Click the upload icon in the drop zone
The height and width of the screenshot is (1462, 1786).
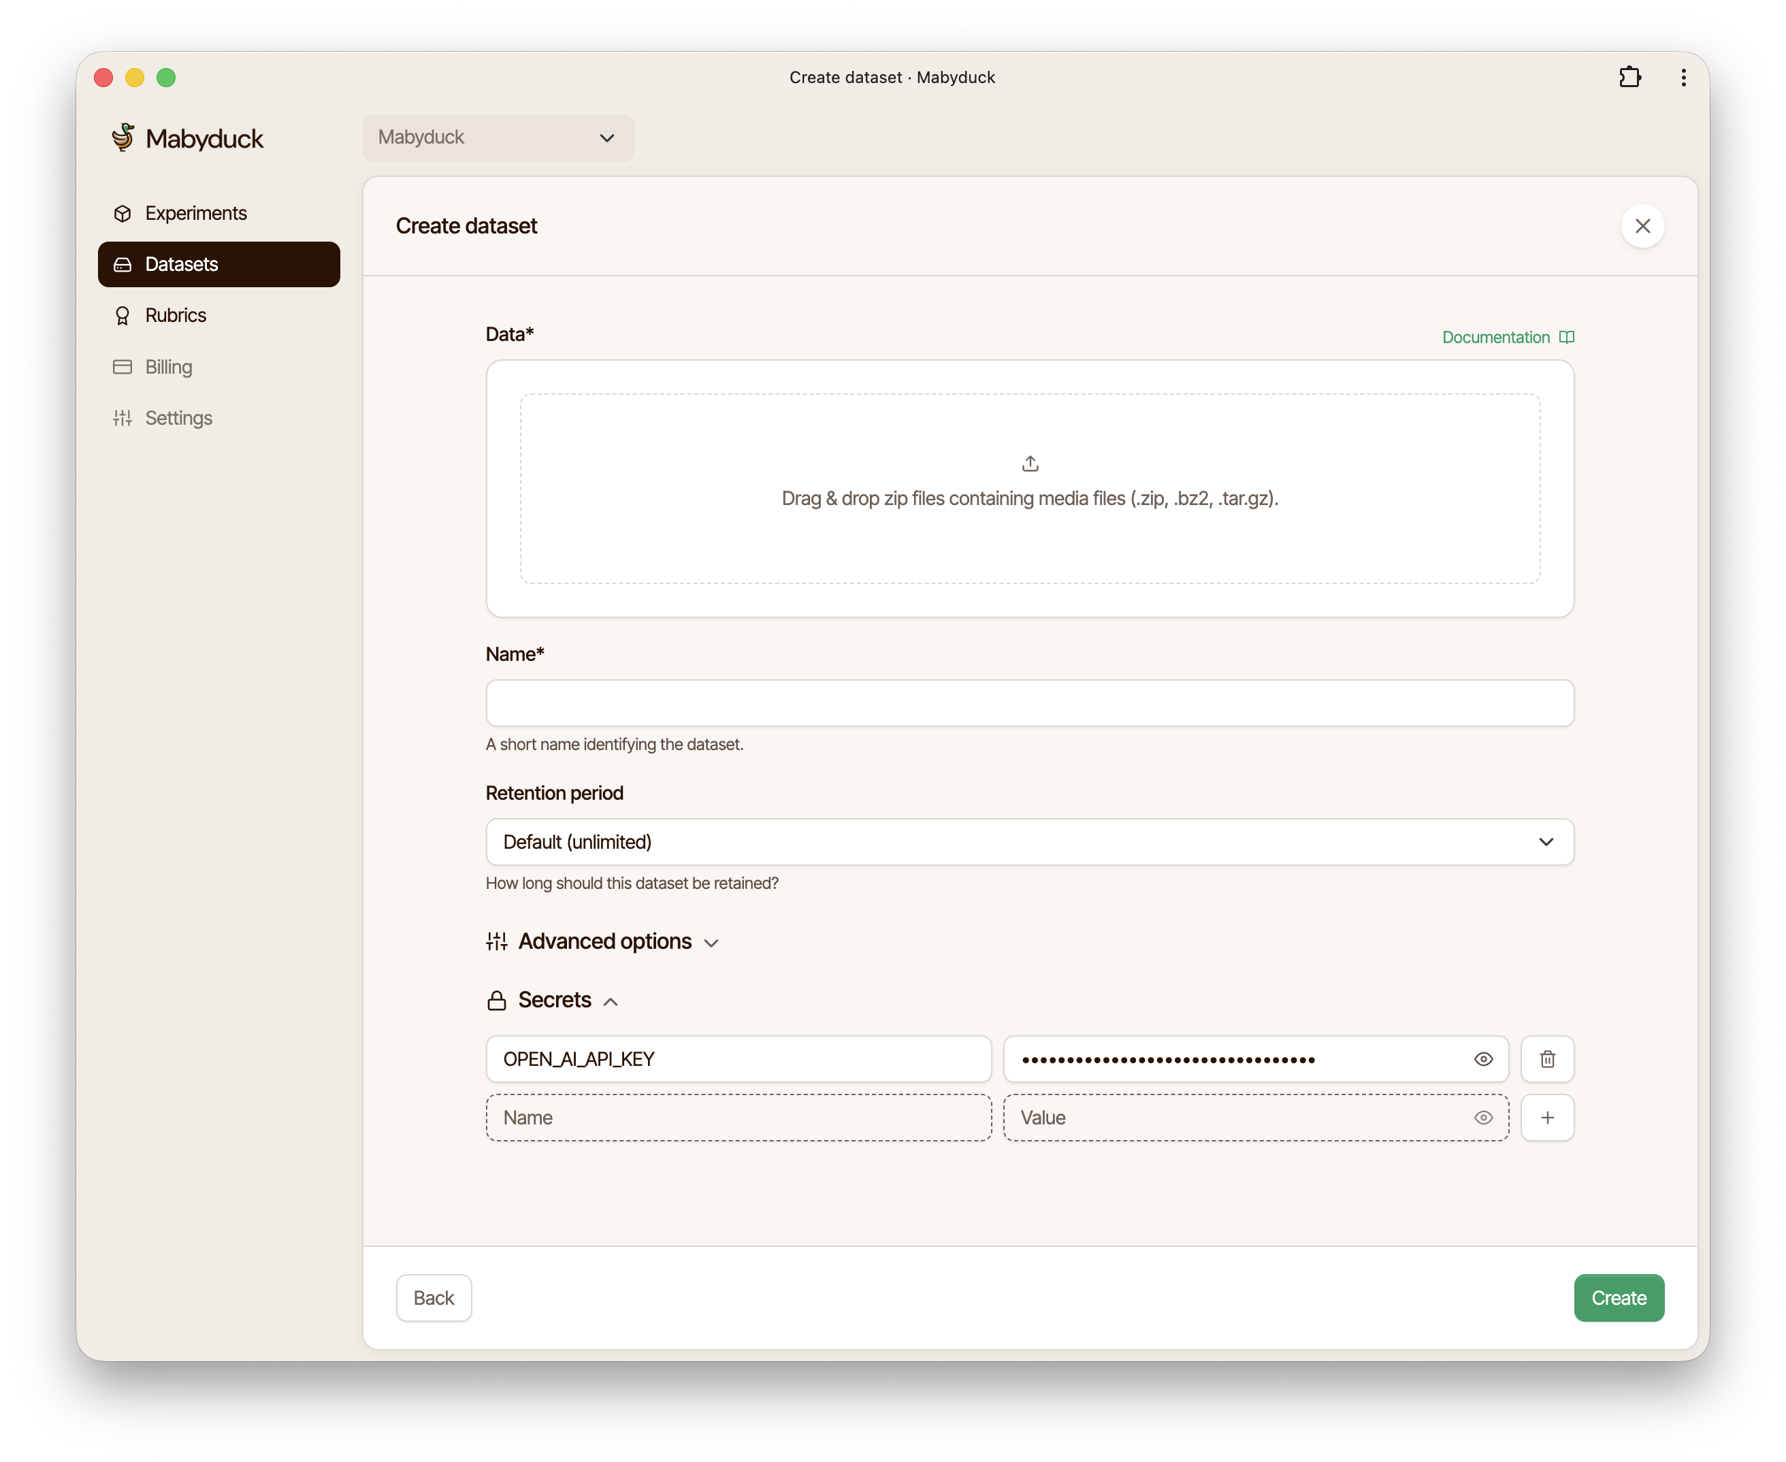1030,464
